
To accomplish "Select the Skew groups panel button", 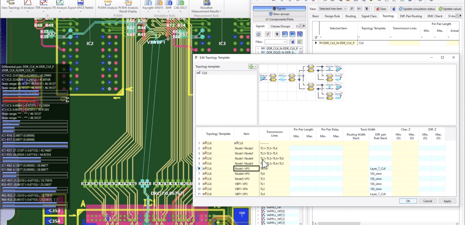I will tap(279, 14).
